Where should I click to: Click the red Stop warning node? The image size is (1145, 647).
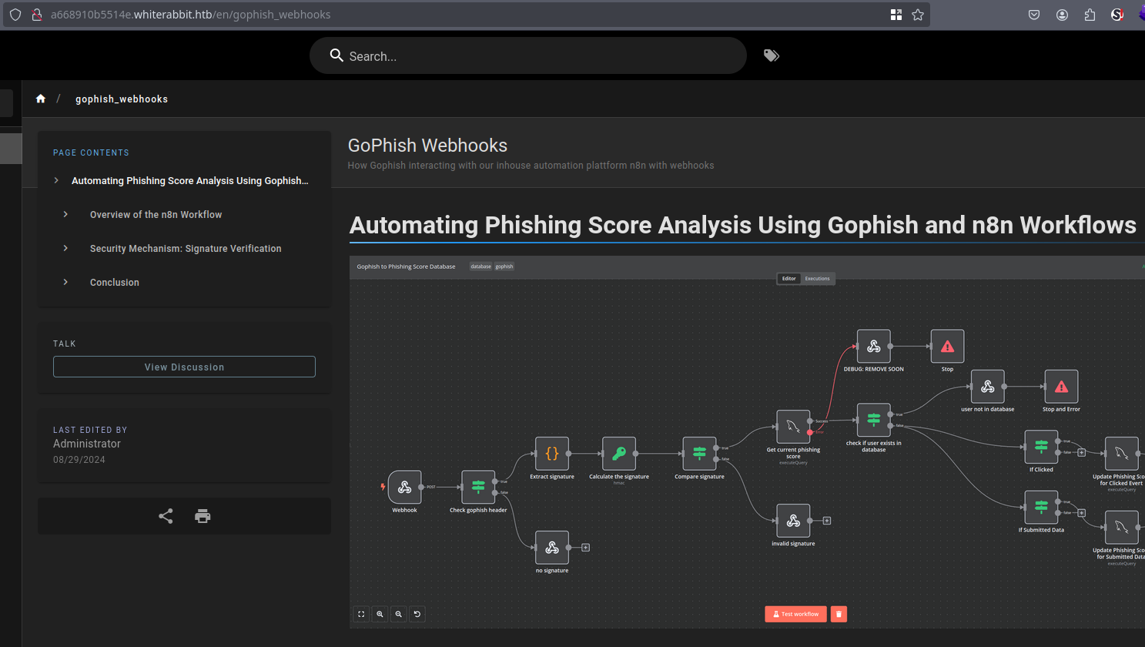(947, 347)
